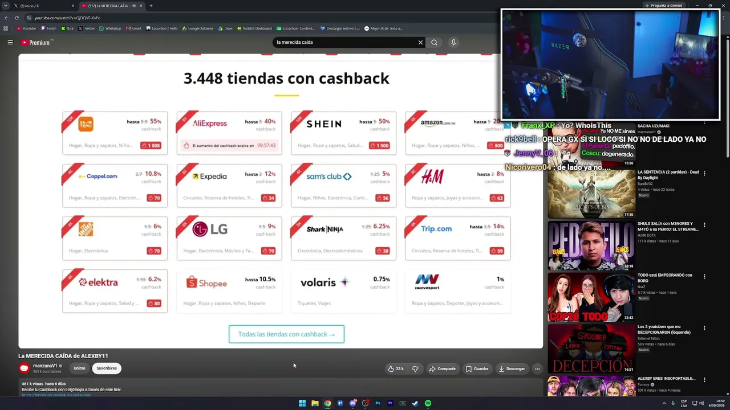This screenshot has height=410, width=730.
Task: Click the Suscribirse button
Action: pyautogui.click(x=107, y=368)
